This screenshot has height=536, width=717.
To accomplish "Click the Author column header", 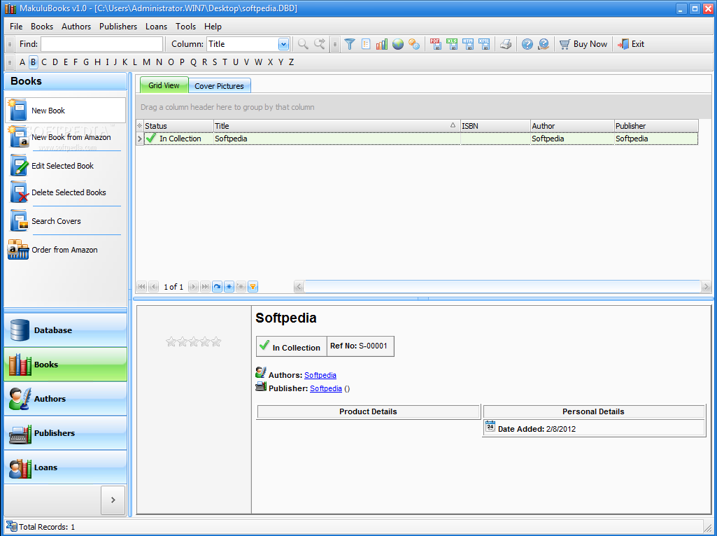I will 572,126.
